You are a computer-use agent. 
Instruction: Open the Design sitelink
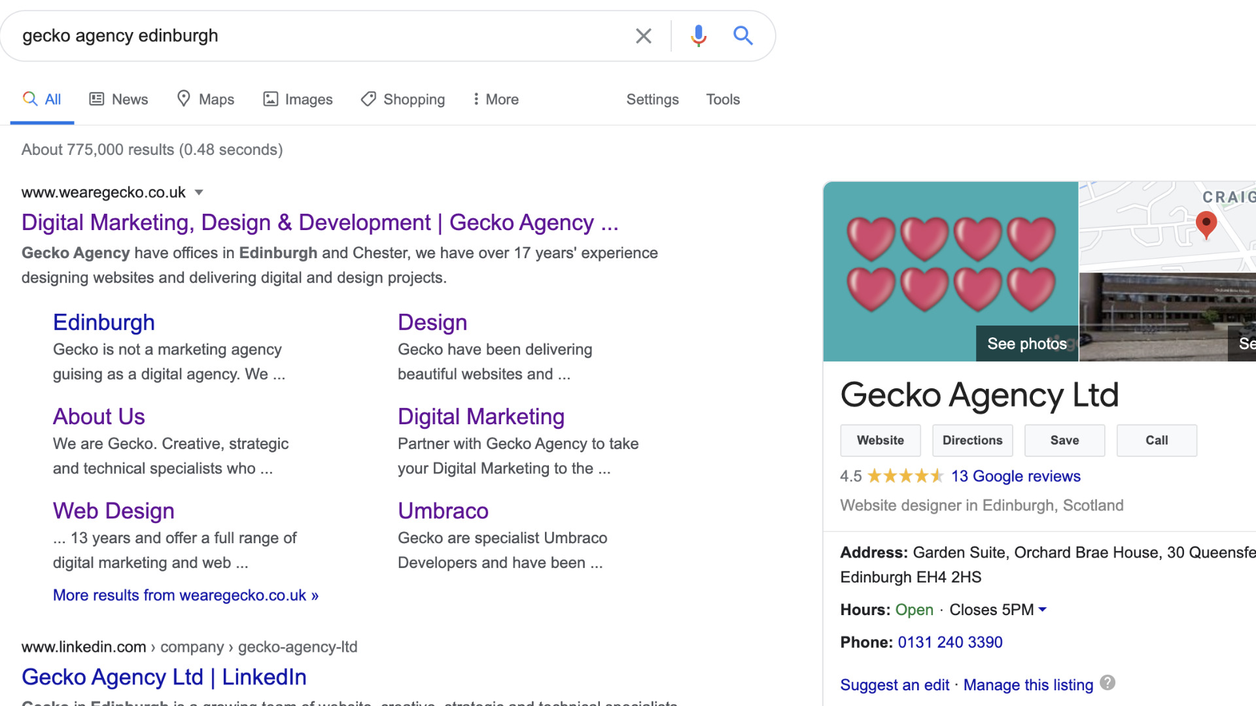[432, 322]
